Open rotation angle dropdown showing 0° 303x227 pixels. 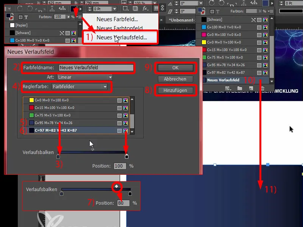[x=201, y=3]
